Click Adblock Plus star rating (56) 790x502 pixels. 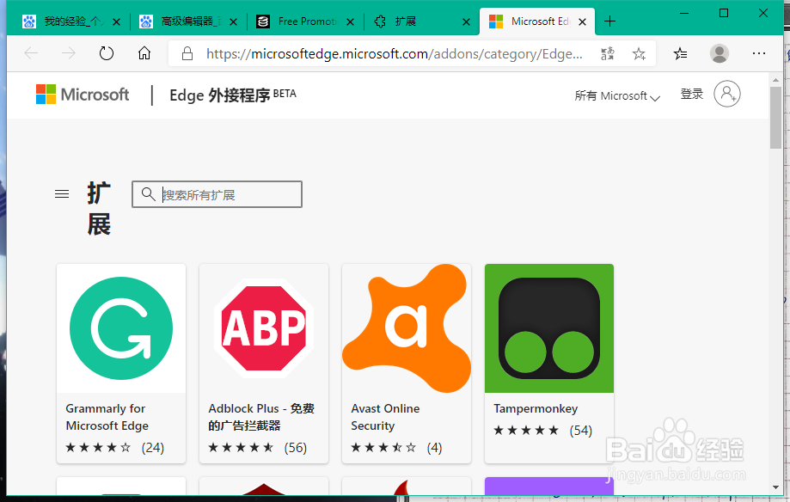click(x=257, y=448)
